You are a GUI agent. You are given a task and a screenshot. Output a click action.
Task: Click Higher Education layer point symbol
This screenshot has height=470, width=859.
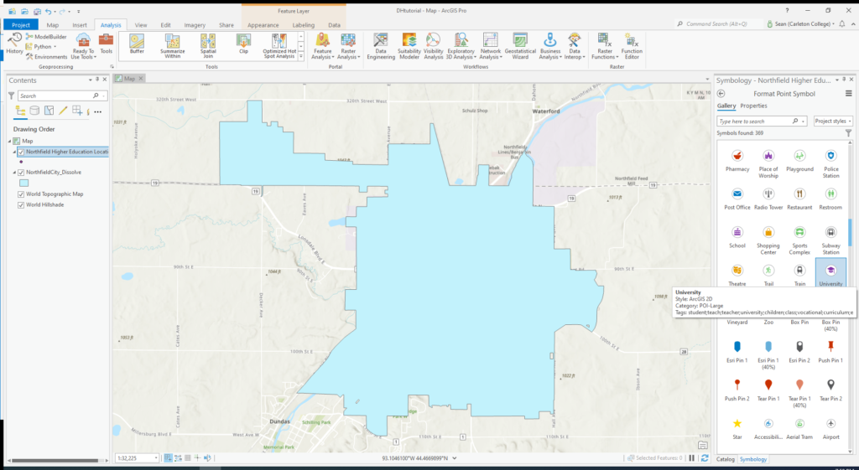click(x=21, y=162)
